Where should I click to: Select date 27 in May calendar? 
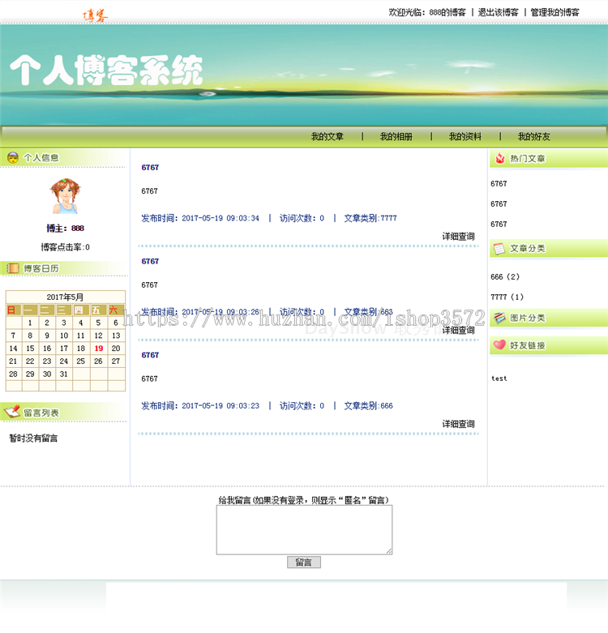[x=116, y=361]
